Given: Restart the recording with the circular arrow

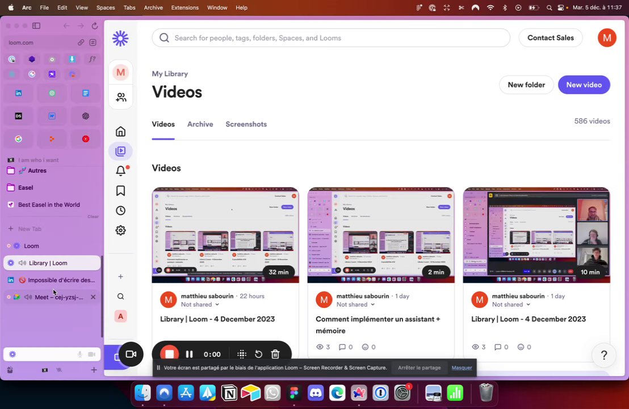Looking at the screenshot, I should pos(258,354).
